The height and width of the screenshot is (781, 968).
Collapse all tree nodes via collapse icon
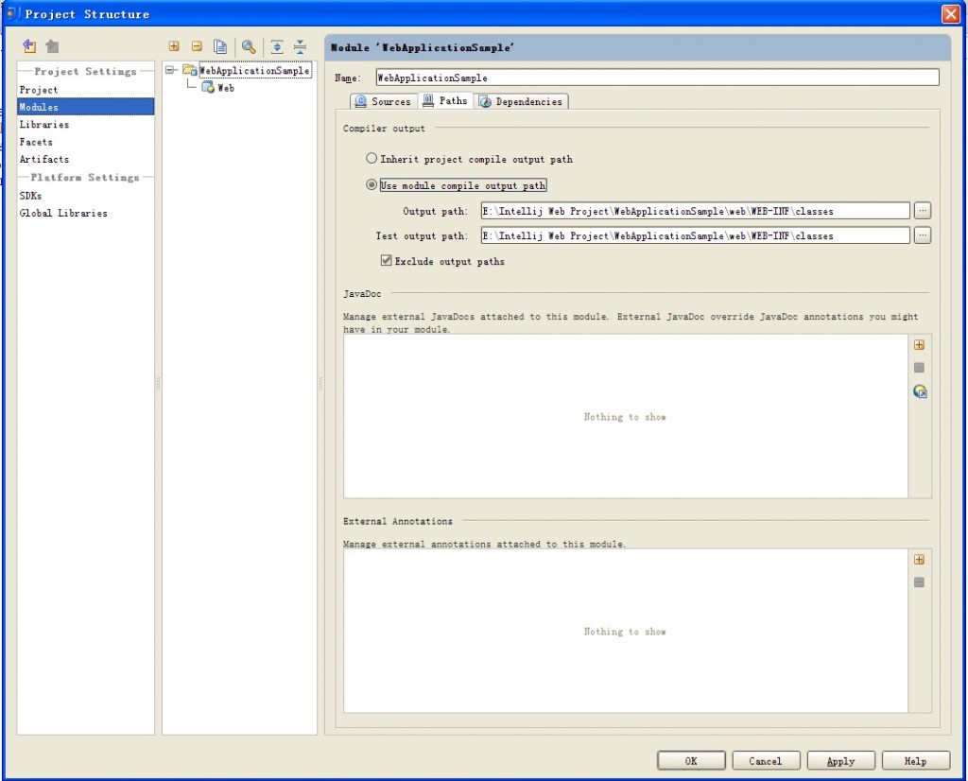click(x=299, y=45)
